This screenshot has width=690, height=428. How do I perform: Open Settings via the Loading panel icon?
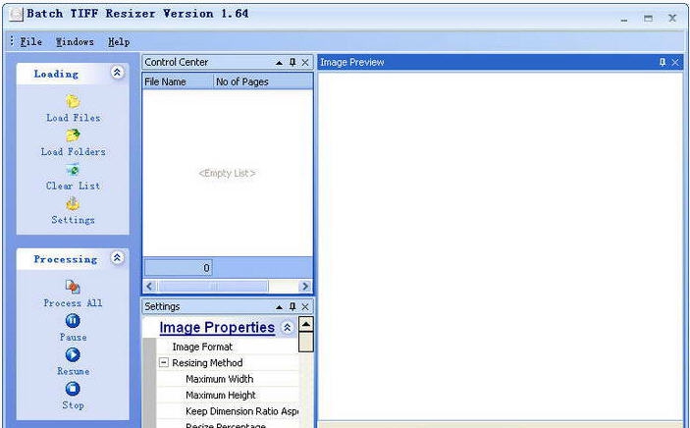click(x=73, y=203)
